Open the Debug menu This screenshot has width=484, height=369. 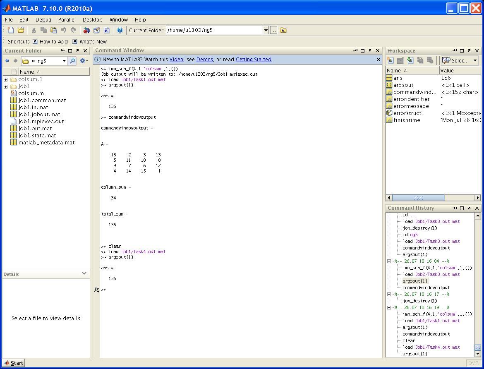click(x=43, y=20)
